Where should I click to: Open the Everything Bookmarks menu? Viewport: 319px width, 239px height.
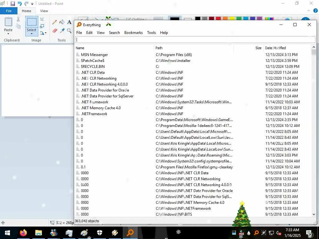(x=133, y=32)
